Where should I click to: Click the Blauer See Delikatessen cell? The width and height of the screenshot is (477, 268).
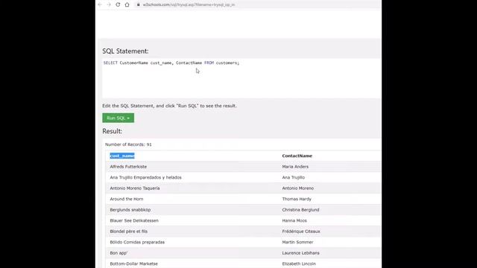tap(134, 220)
